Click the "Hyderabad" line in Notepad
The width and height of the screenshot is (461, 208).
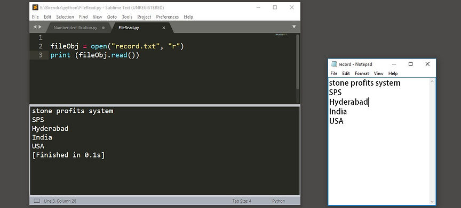pyautogui.click(x=348, y=102)
